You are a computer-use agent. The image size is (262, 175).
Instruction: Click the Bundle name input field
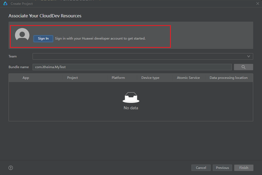tap(132, 67)
